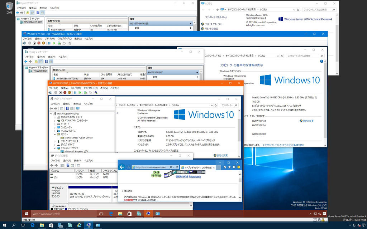Open 表示(V) menu in ディスクの管理 window
The width and height of the screenshot is (367, 229).
pos(77,161)
